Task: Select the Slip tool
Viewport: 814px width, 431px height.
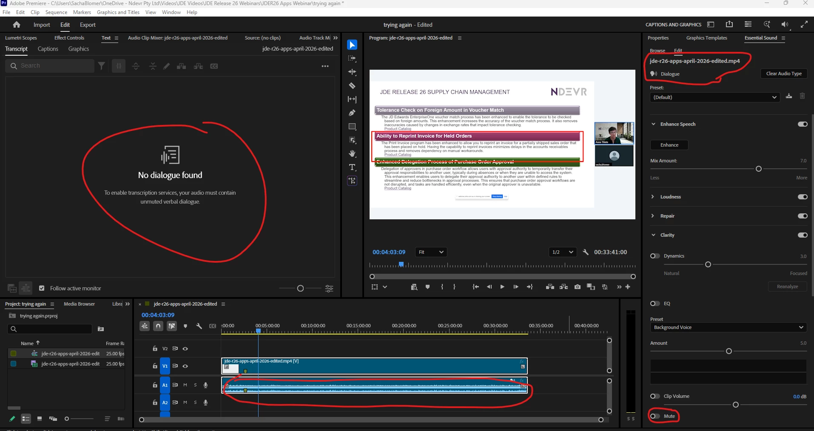Action: (352, 99)
